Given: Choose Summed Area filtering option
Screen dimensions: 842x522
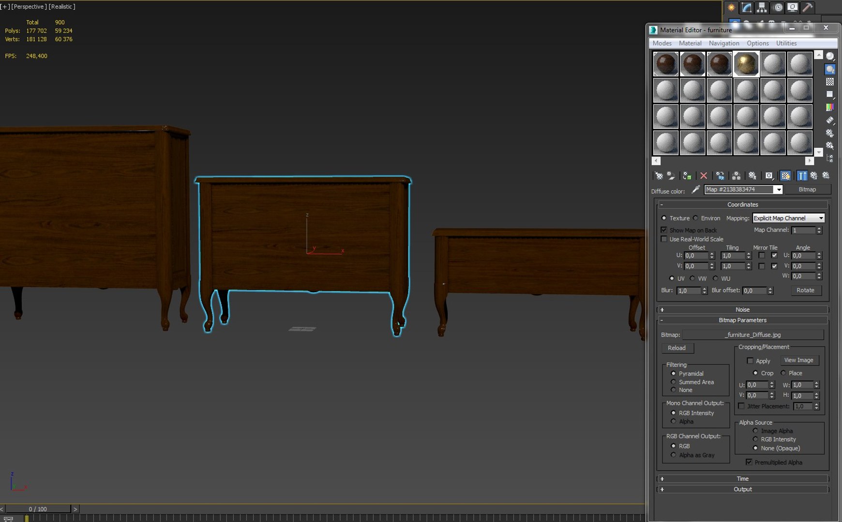Looking at the screenshot, I should tap(673, 382).
